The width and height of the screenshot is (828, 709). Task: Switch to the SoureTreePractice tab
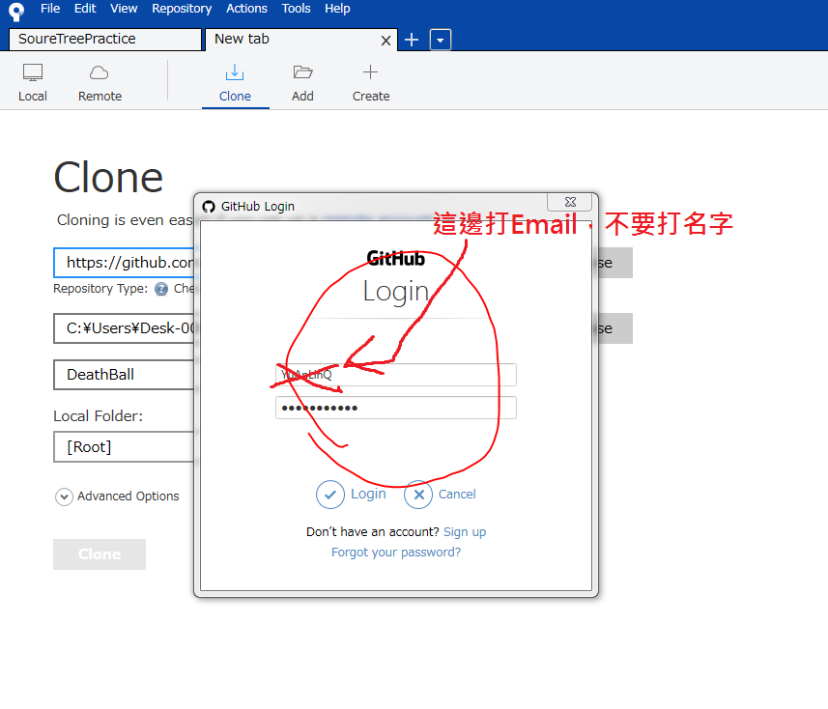[105, 39]
